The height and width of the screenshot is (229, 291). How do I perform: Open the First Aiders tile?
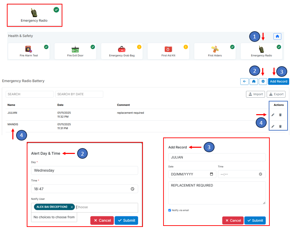(x=215, y=51)
